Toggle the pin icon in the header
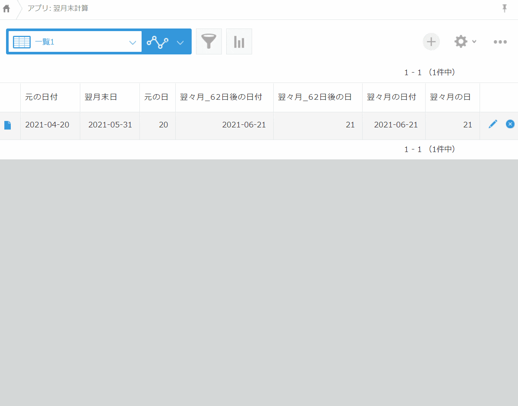The image size is (518, 406). tap(504, 8)
